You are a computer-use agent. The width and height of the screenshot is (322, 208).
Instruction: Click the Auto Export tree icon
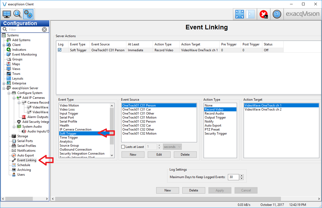click(x=14, y=155)
